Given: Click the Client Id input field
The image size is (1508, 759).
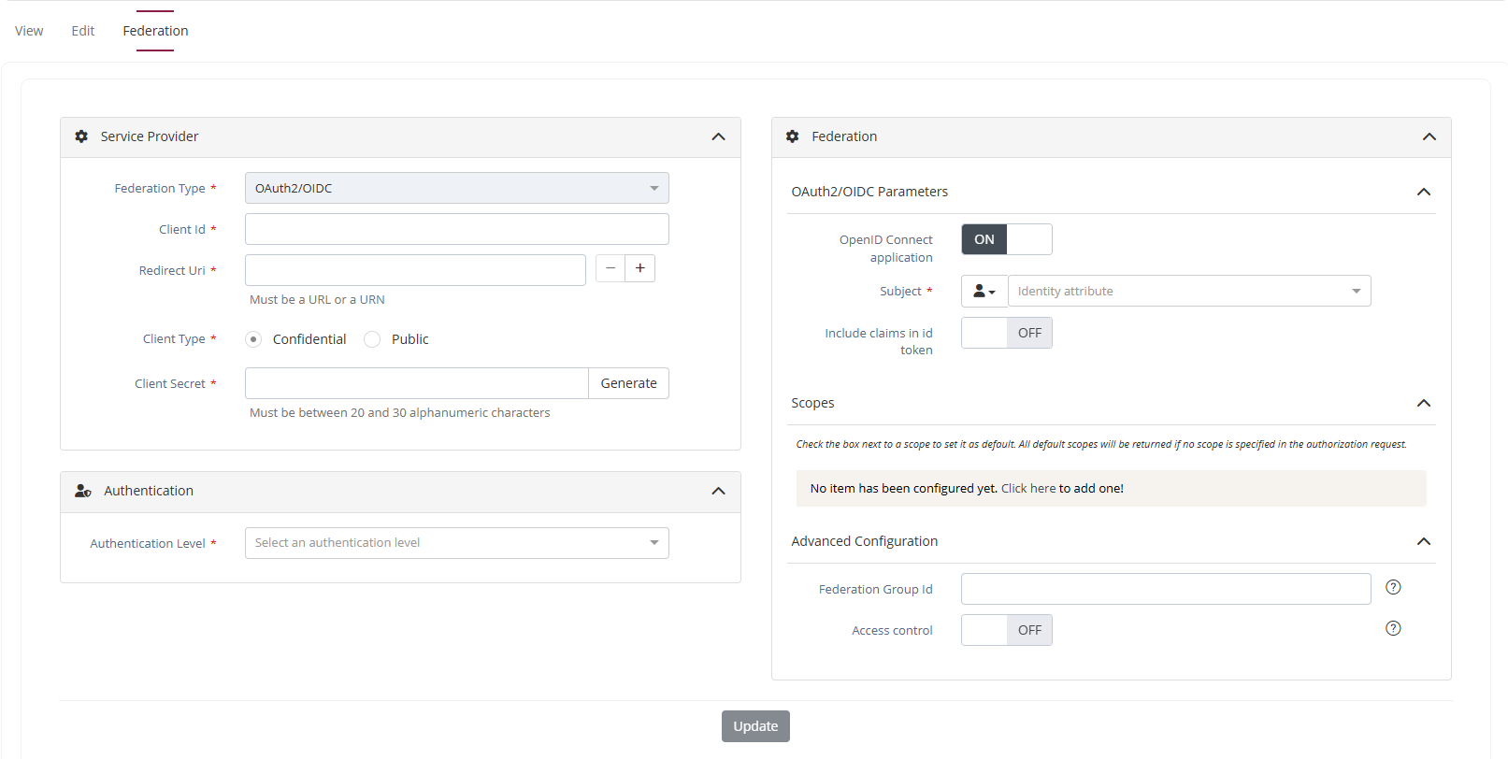Looking at the screenshot, I should 456,229.
